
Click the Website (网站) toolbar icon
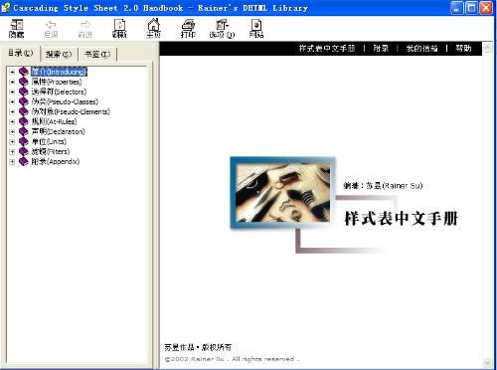(x=256, y=28)
